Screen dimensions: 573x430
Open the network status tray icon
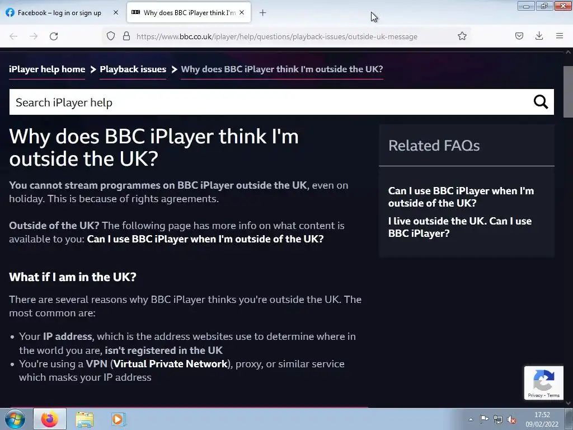(497, 419)
